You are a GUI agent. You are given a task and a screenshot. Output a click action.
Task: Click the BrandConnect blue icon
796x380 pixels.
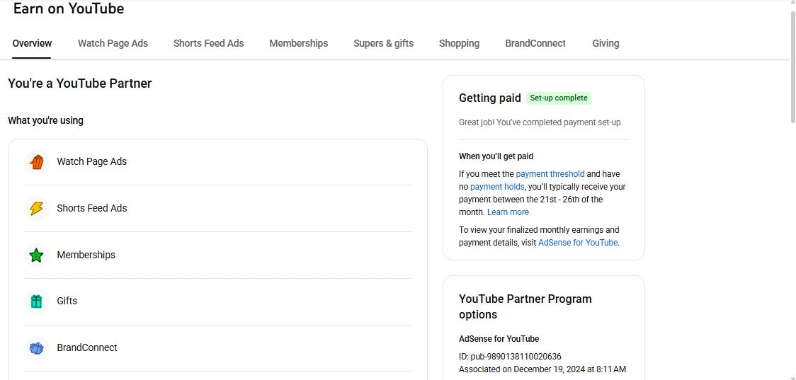click(x=37, y=348)
